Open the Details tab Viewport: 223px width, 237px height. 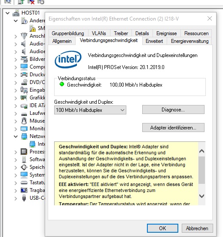(142, 33)
